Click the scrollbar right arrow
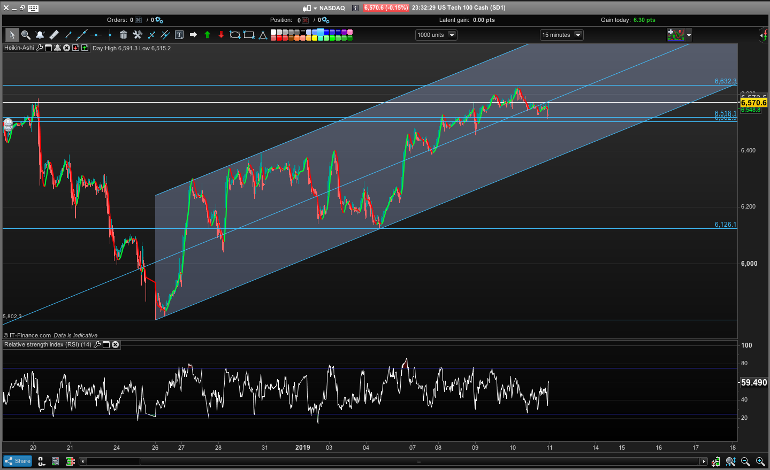Image resolution: width=770 pixels, height=470 pixels. (704, 461)
